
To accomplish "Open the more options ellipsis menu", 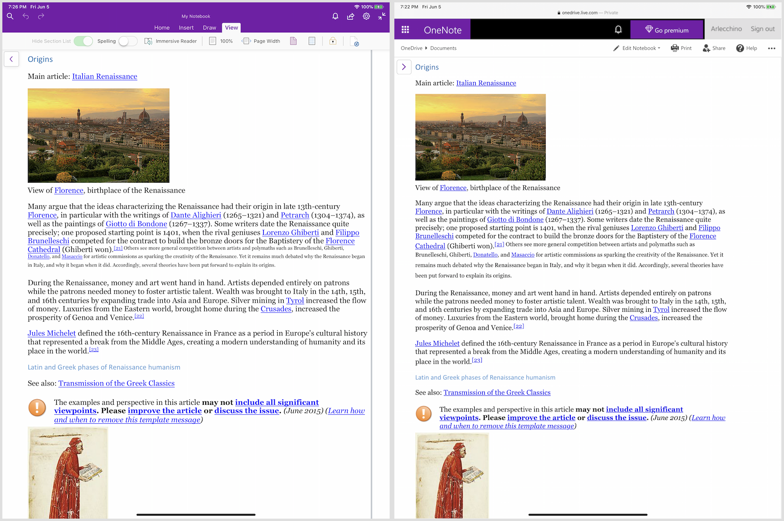I will [771, 48].
